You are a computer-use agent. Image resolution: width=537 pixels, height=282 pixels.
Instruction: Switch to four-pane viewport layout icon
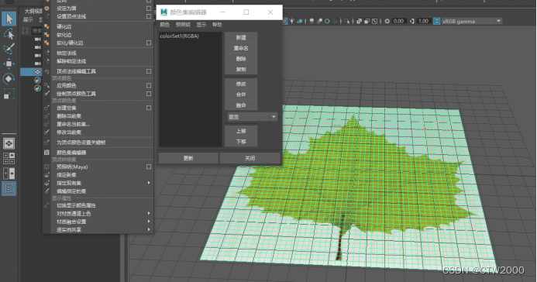(x=9, y=159)
